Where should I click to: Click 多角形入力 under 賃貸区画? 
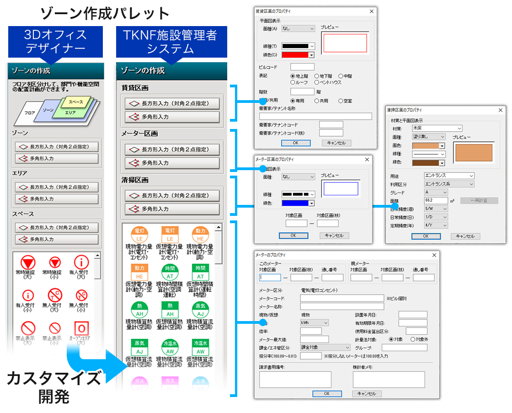coord(172,117)
